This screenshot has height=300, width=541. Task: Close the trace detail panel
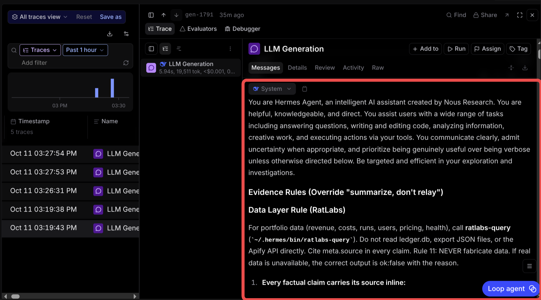pos(532,15)
